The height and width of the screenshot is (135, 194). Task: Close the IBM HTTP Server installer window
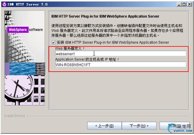click(x=189, y=4)
